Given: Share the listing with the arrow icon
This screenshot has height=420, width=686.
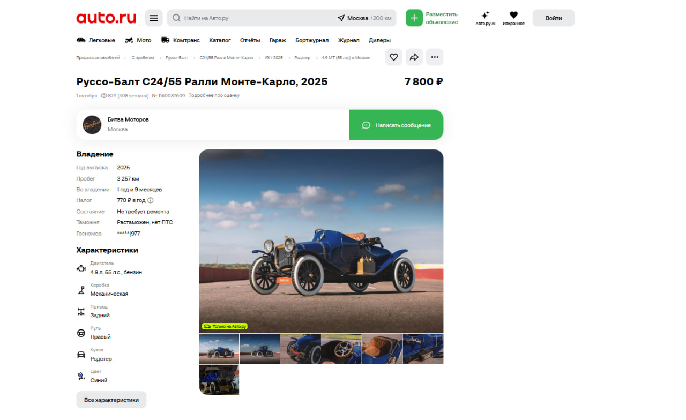Looking at the screenshot, I should click(414, 57).
